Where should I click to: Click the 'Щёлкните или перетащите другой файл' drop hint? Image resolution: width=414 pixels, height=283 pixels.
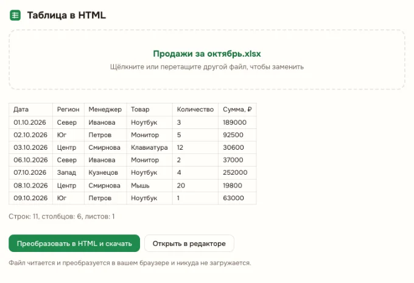point(207,67)
